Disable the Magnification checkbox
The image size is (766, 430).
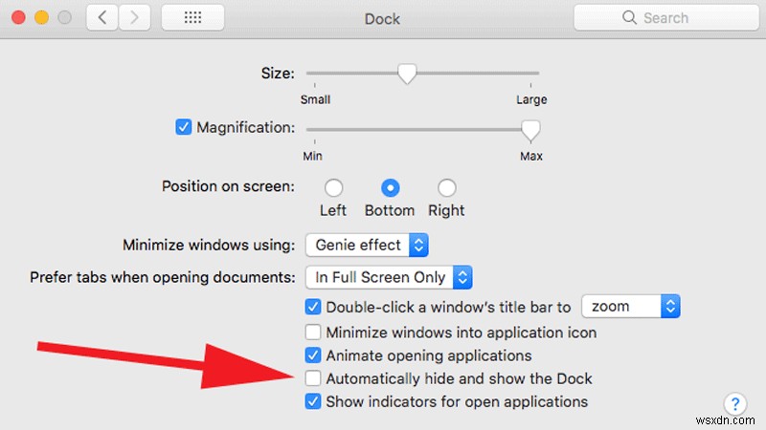coord(184,127)
